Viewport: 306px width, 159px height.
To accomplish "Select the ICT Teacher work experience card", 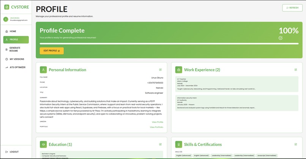I will pos(237,84).
